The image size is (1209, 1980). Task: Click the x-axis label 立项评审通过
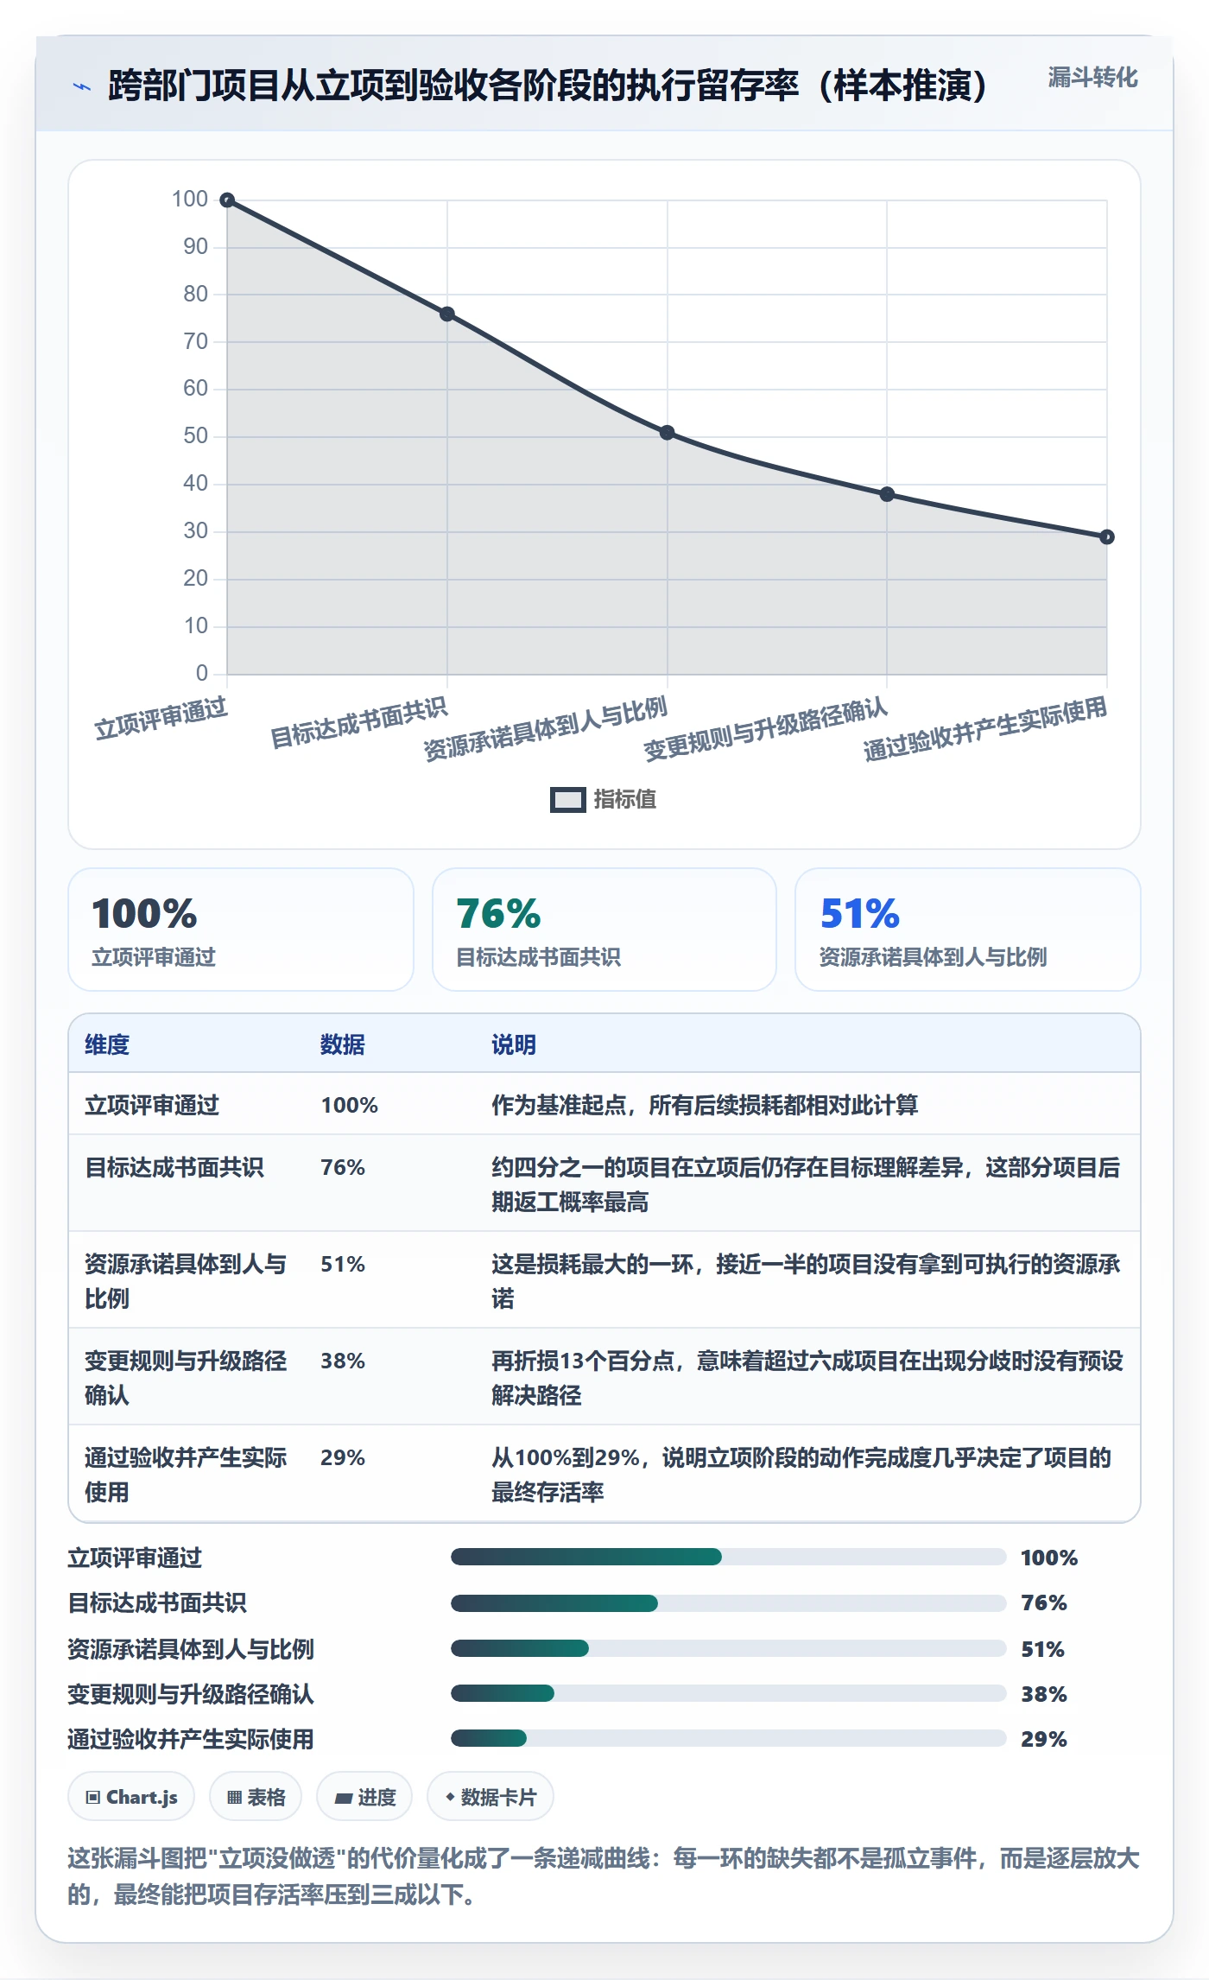[161, 719]
